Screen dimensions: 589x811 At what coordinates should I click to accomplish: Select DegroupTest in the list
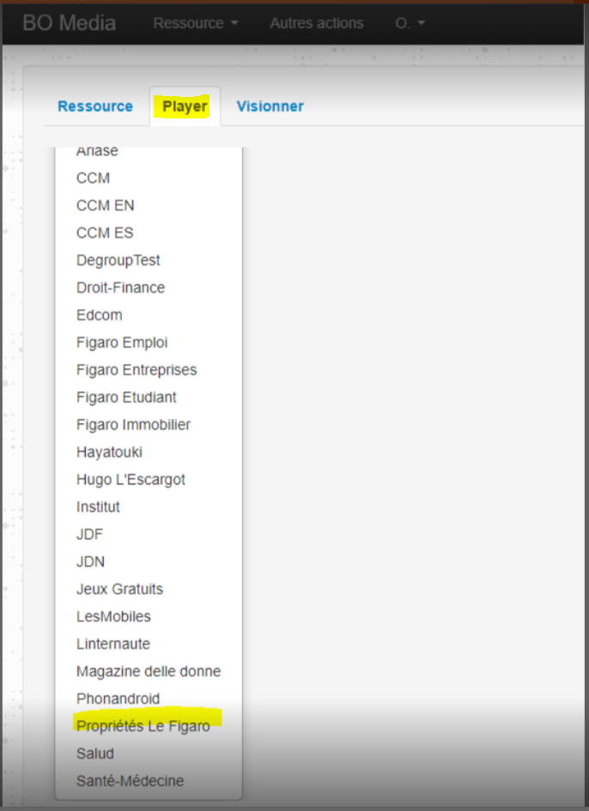[x=118, y=260]
